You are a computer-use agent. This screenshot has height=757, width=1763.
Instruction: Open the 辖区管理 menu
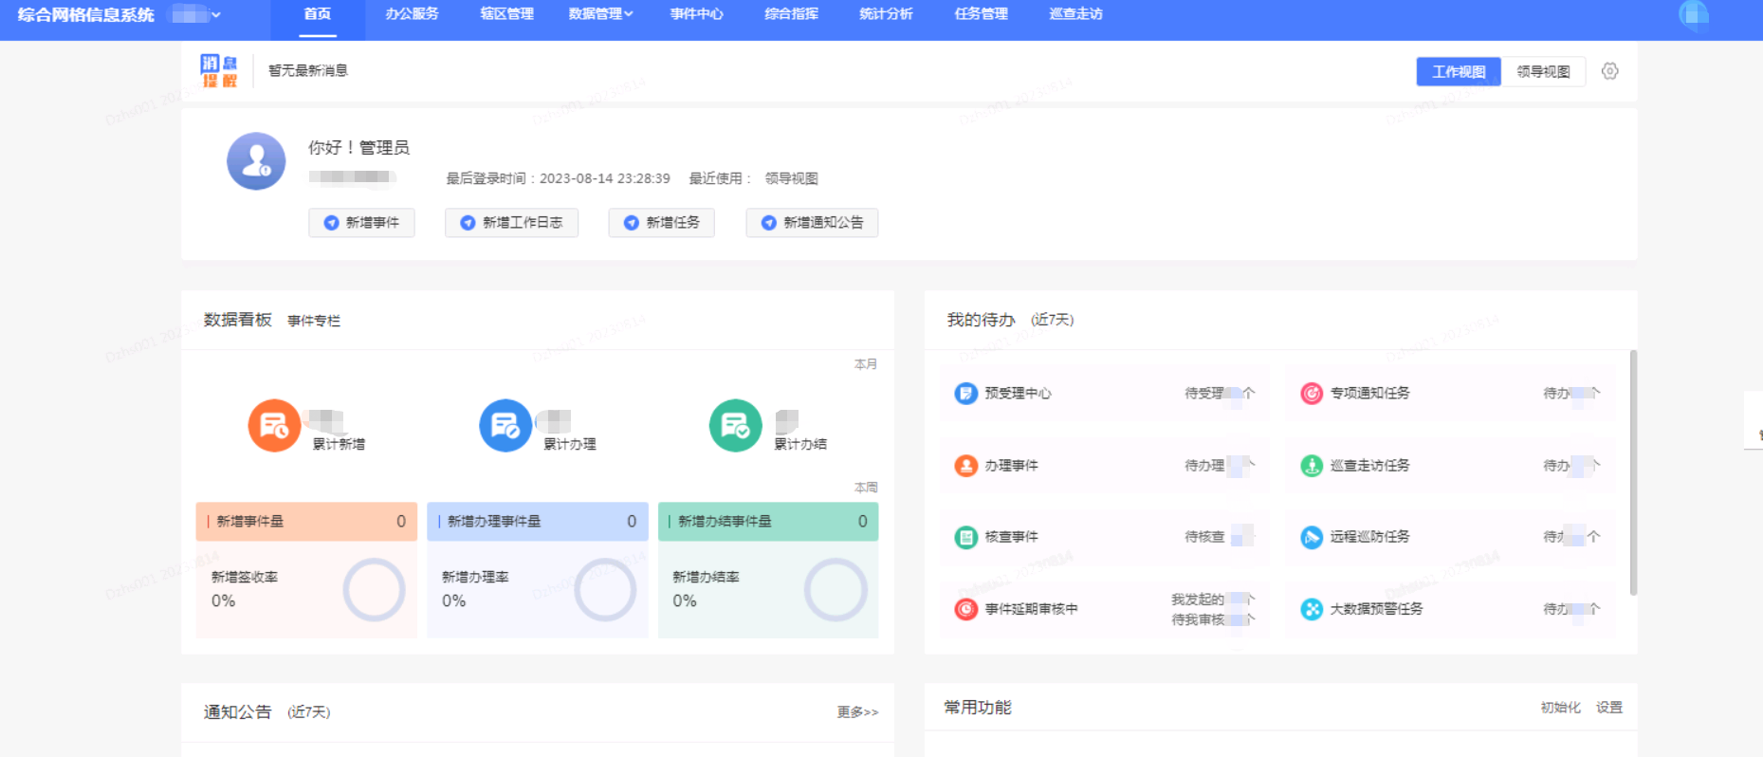[x=506, y=14]
